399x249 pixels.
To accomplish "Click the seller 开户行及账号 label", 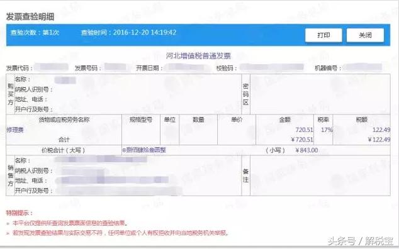I will 34,191.
